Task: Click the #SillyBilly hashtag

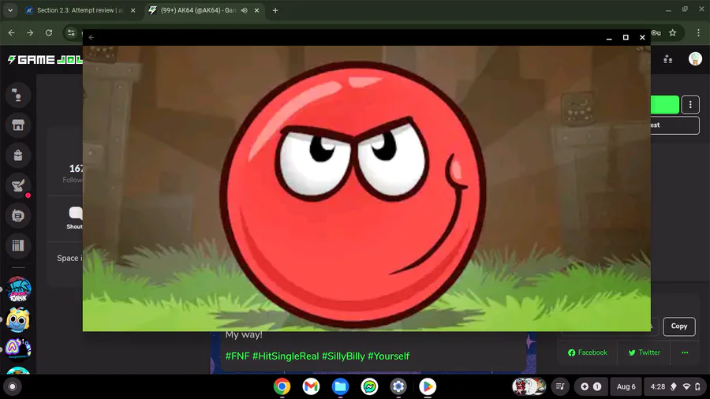Action: coord(343,356)
